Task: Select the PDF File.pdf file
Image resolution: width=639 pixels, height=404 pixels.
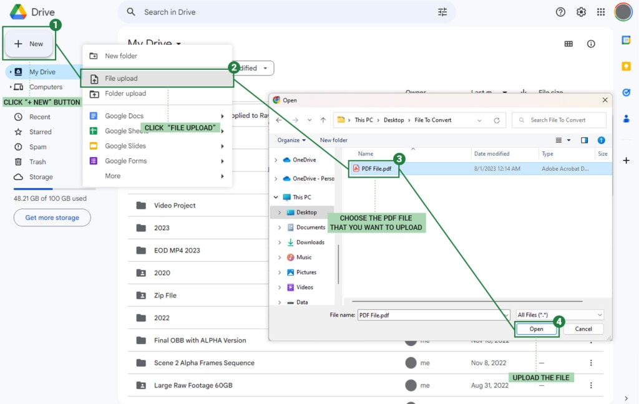Action: click(376, 168)
